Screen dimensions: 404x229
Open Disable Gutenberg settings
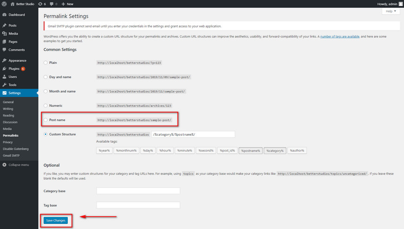pyautogui.click(x=16, y=149)
